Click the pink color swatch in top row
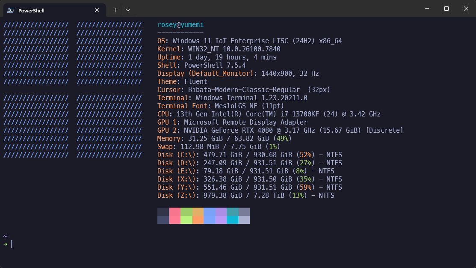476x268 pixels. click(x=174, y=212)
